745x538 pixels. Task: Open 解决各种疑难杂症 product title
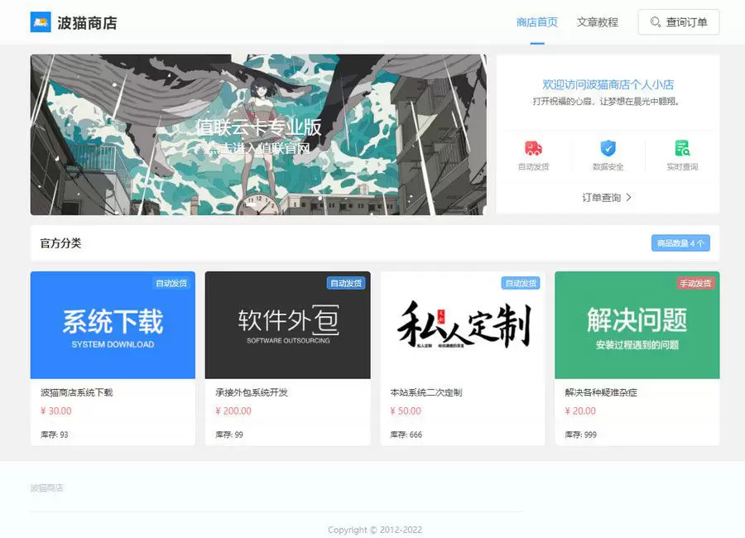pyautogui.click(x=601, y=392)
